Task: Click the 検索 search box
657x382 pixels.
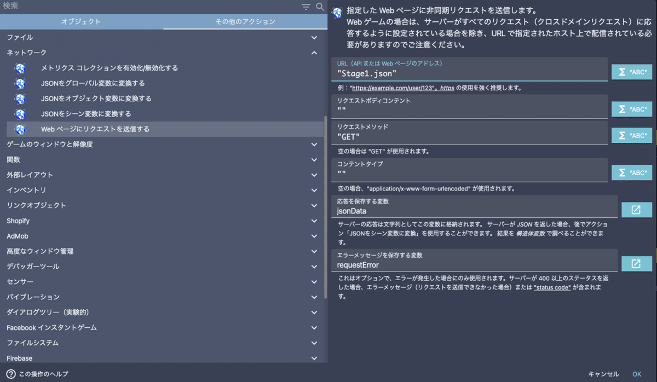Action: pyautogui.click(x=149, y=7)
